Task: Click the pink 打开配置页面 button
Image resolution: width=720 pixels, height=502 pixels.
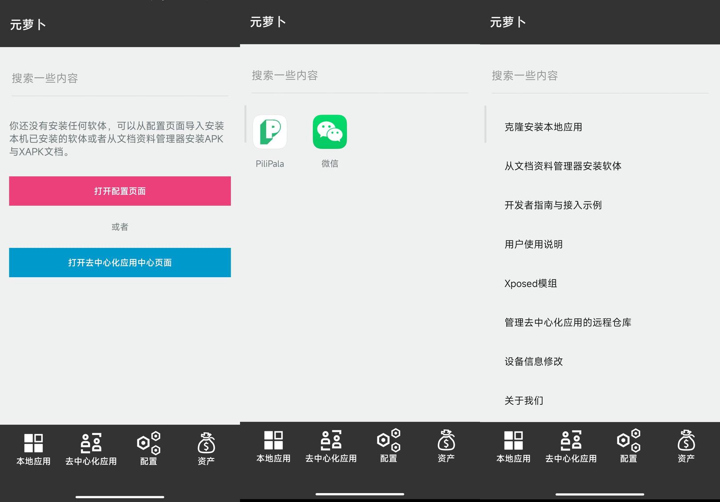Action: 120,191
